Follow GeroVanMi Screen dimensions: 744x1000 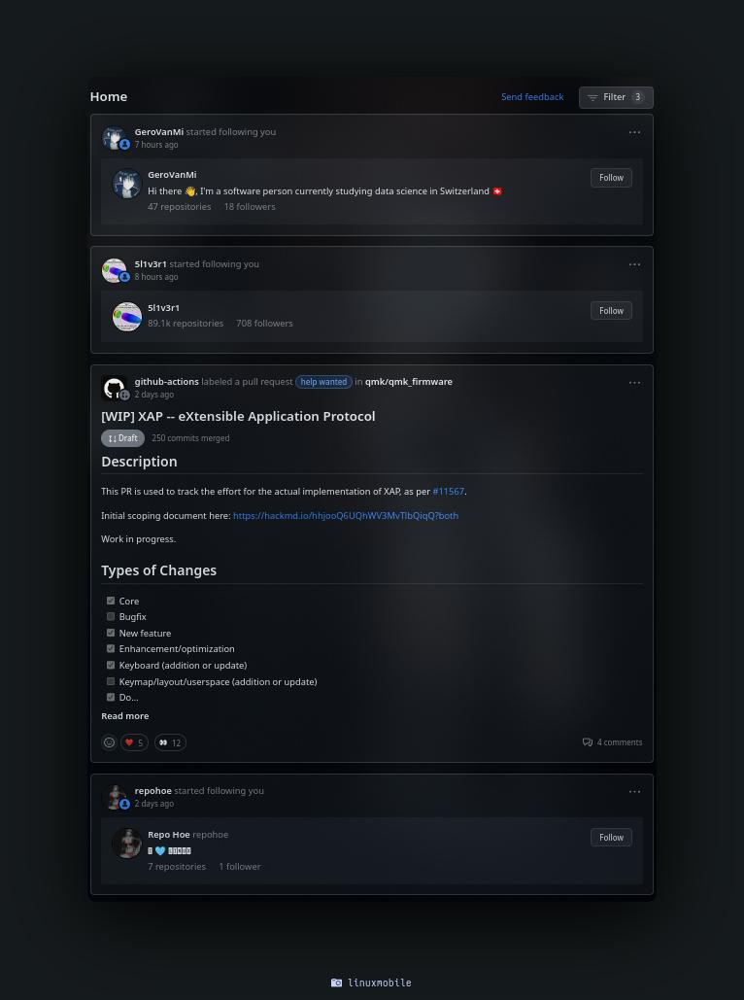tap(611, 178)
